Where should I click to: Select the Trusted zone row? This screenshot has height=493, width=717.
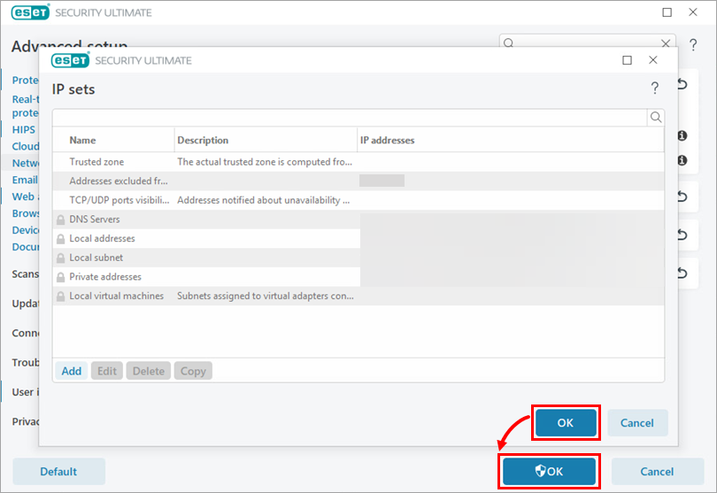pyautogui.click(x=96, y=162)
